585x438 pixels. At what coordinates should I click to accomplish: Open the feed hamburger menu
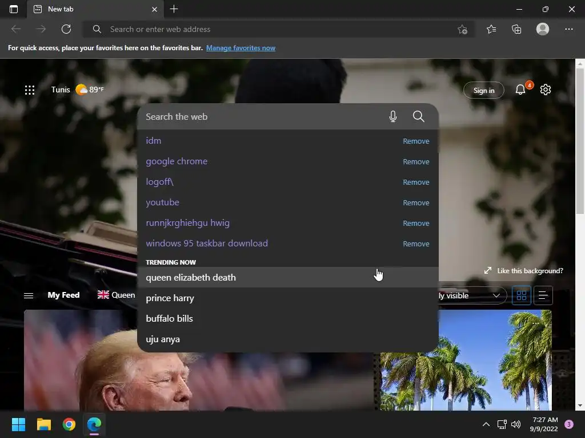pos(29,295)
